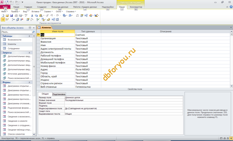Open the Вид menu dropdown

click(x=25, y=12)
